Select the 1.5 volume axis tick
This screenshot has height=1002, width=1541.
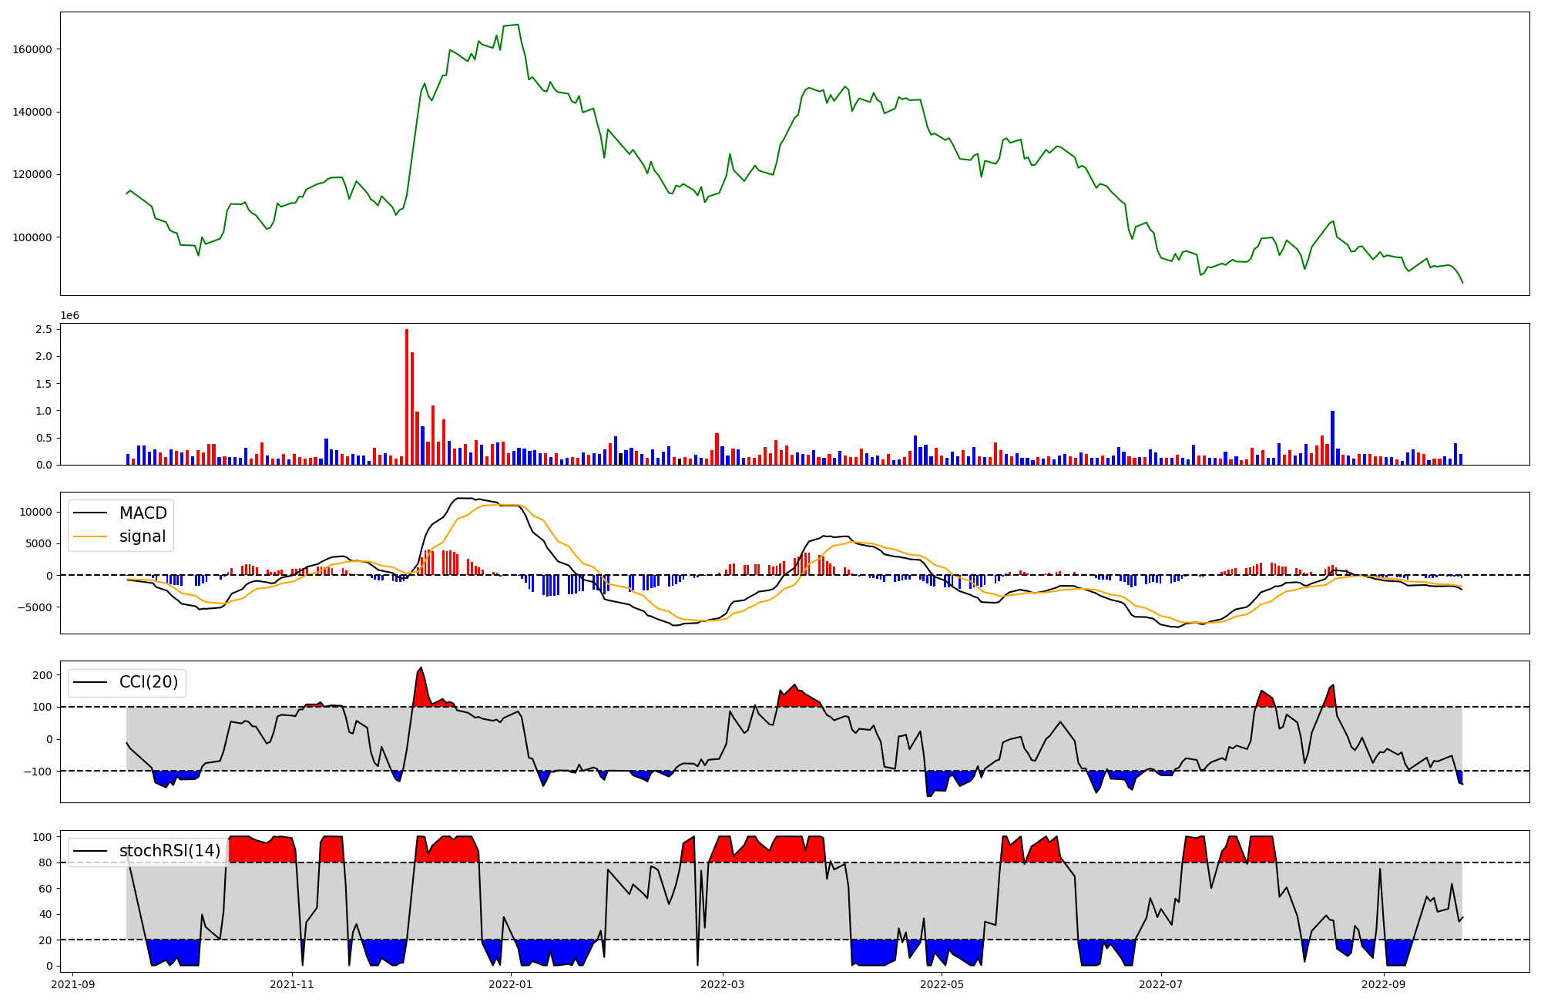tap(44, 384)
